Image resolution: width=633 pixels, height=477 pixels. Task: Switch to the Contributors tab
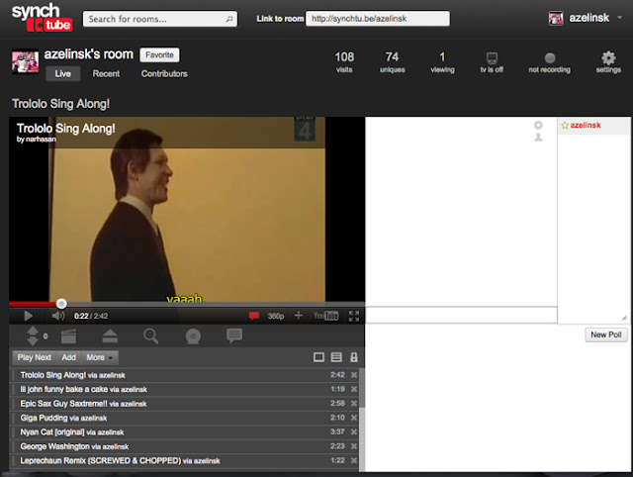[164, 74]
